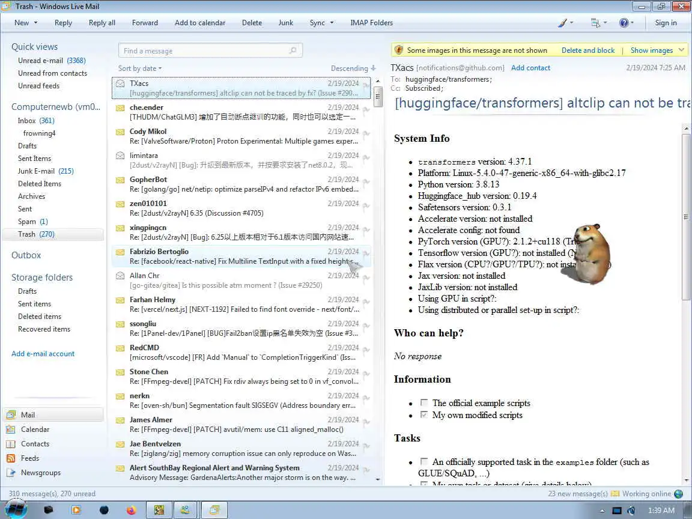Screen dimensions: 692x519
Task: Show hidden tray icons arrow
Action: tap(602, 511)
